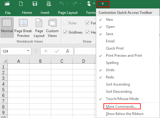Switch to the Insert tab

click(x=45, y=13)
